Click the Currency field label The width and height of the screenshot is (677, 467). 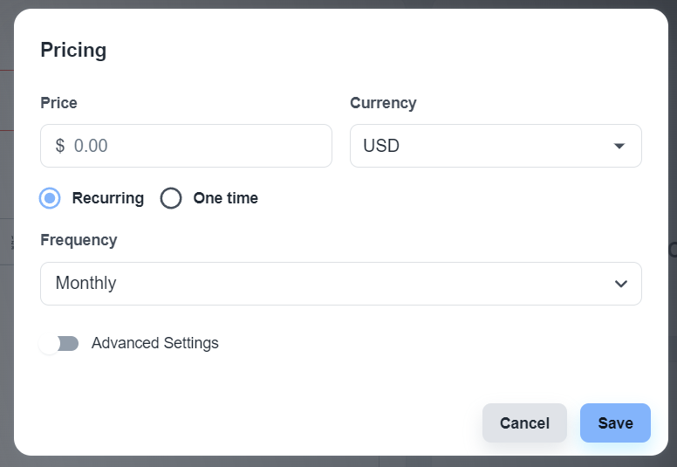[383, 103]
